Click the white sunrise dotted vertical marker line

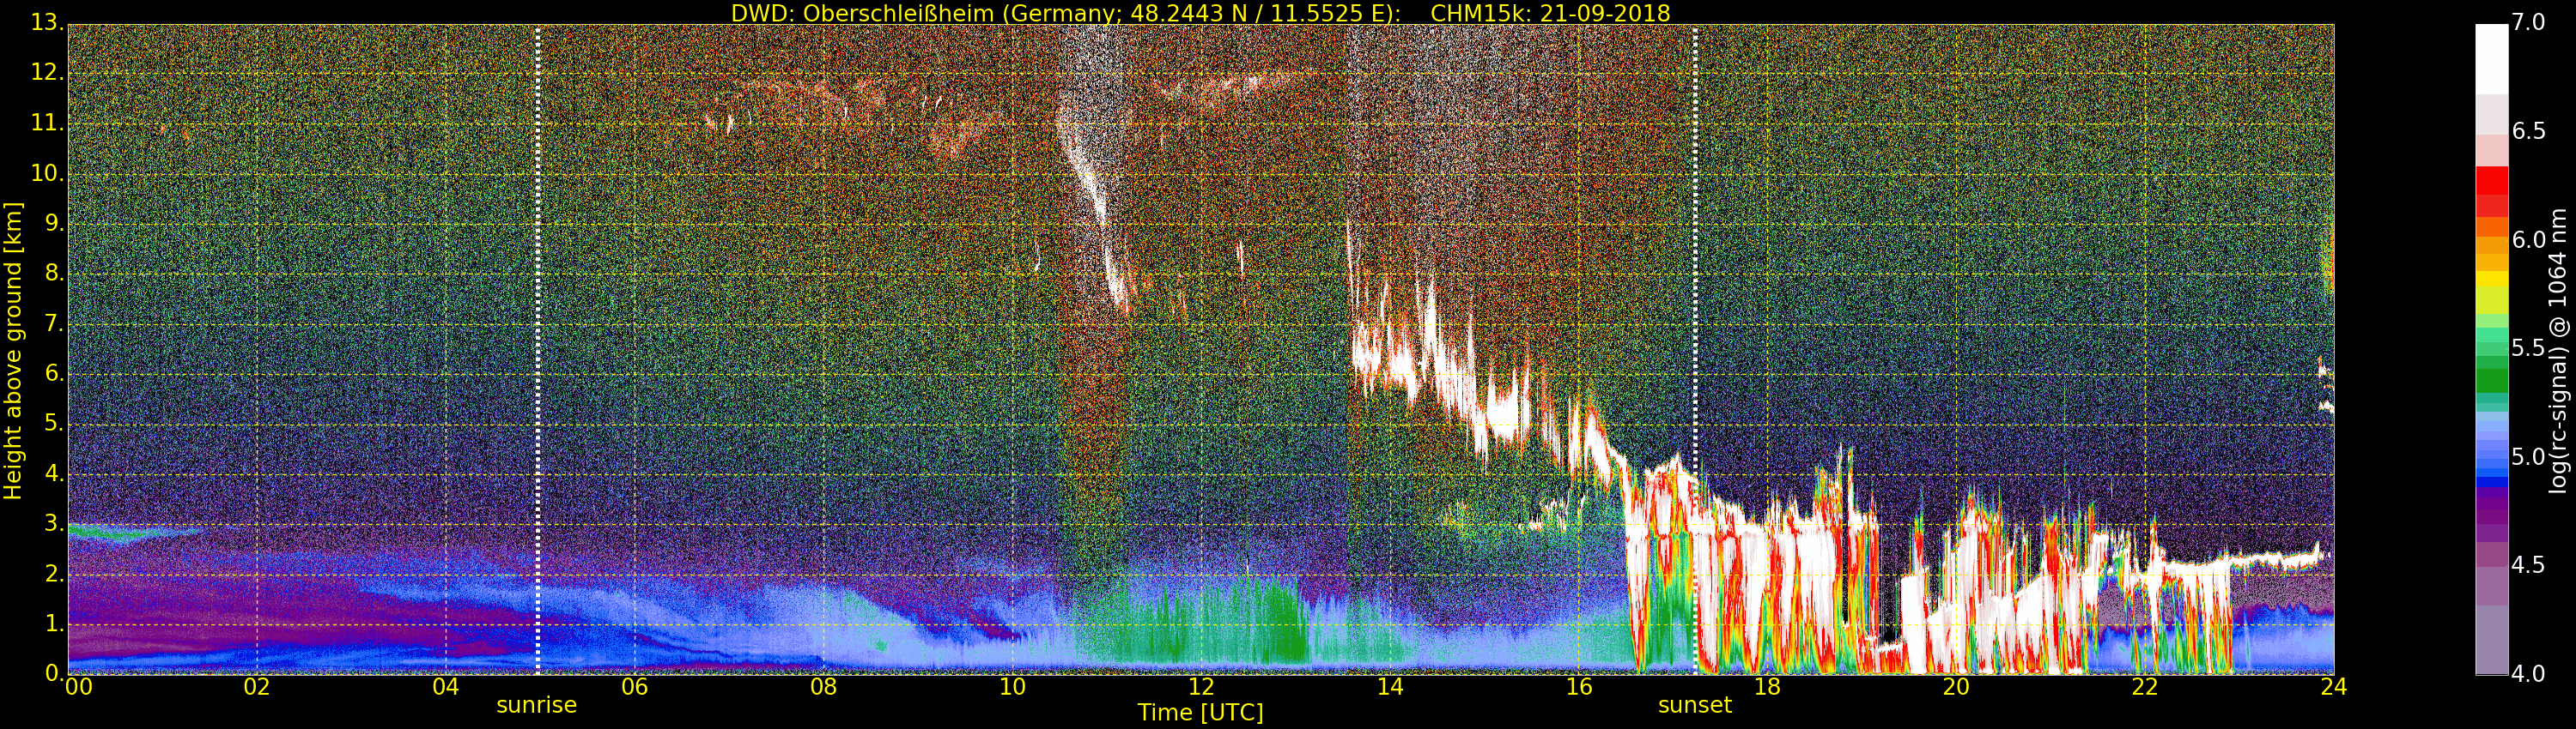pyautogui.click(x=538, y=350)
